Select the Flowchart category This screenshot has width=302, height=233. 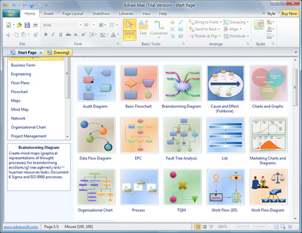click(x=19, y=92)
